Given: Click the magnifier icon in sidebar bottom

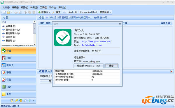Looking at the screenshot, I should coord(25,100).
